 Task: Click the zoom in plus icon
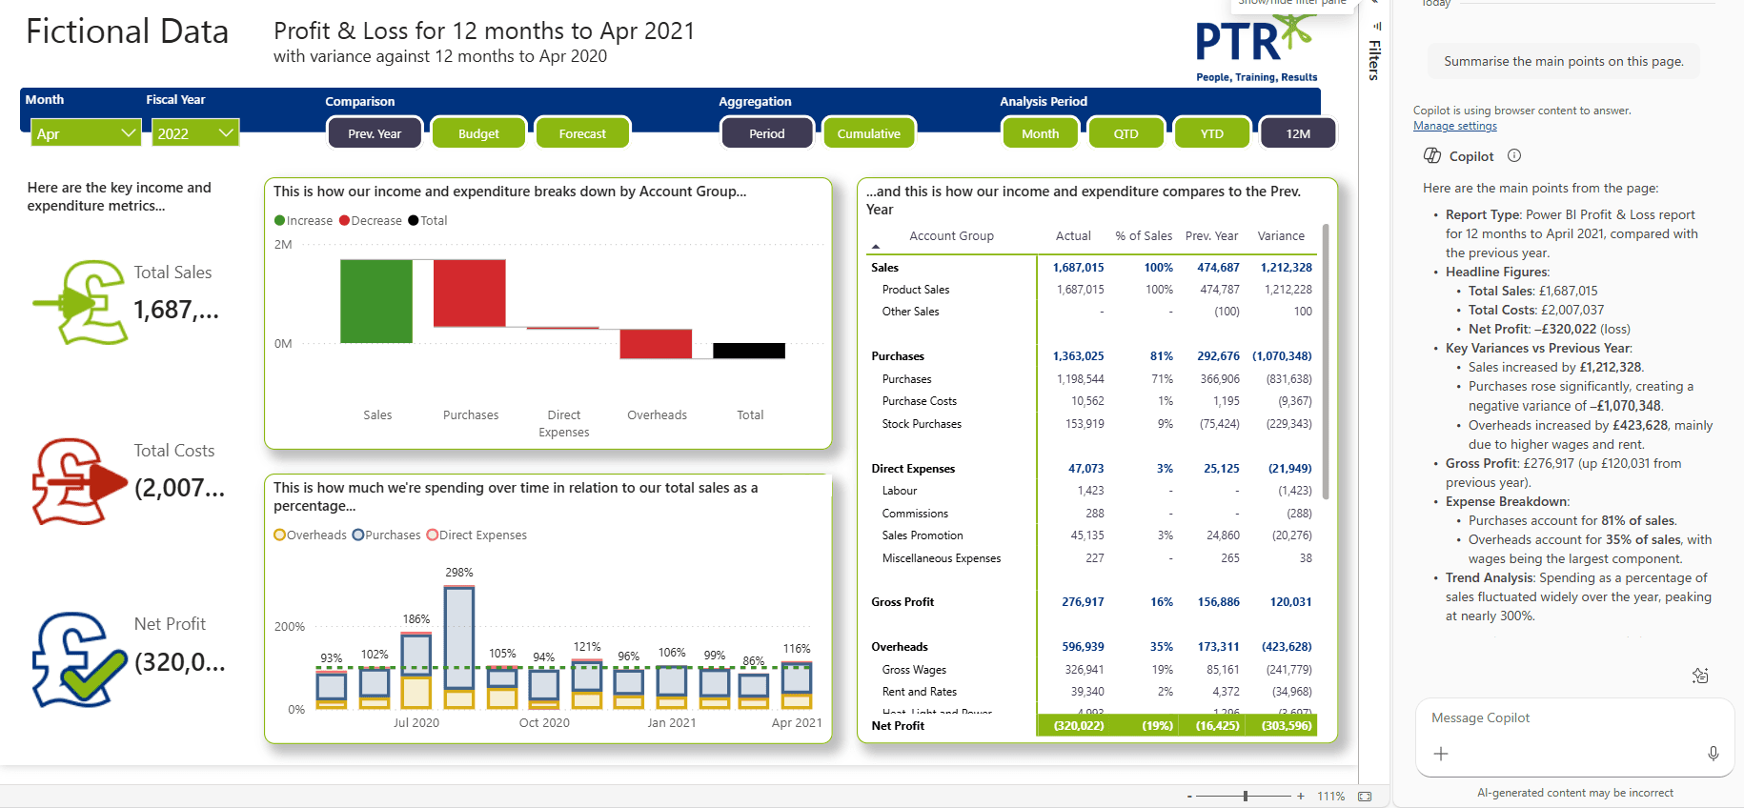click(x=1300, y=797)
